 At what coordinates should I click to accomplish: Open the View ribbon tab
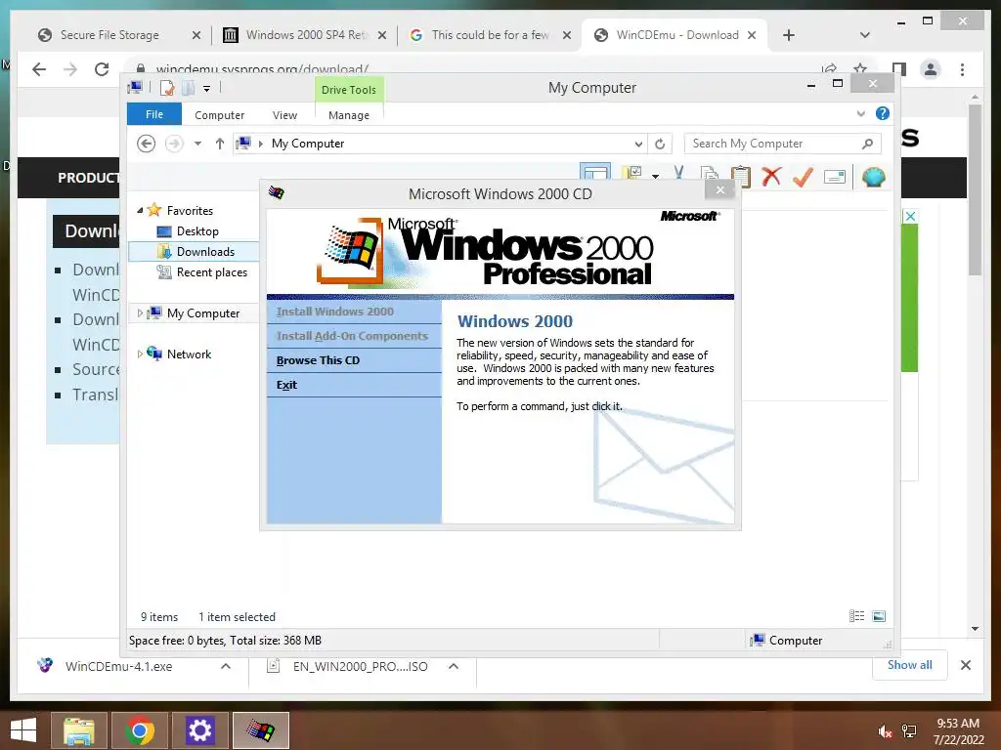284,115
